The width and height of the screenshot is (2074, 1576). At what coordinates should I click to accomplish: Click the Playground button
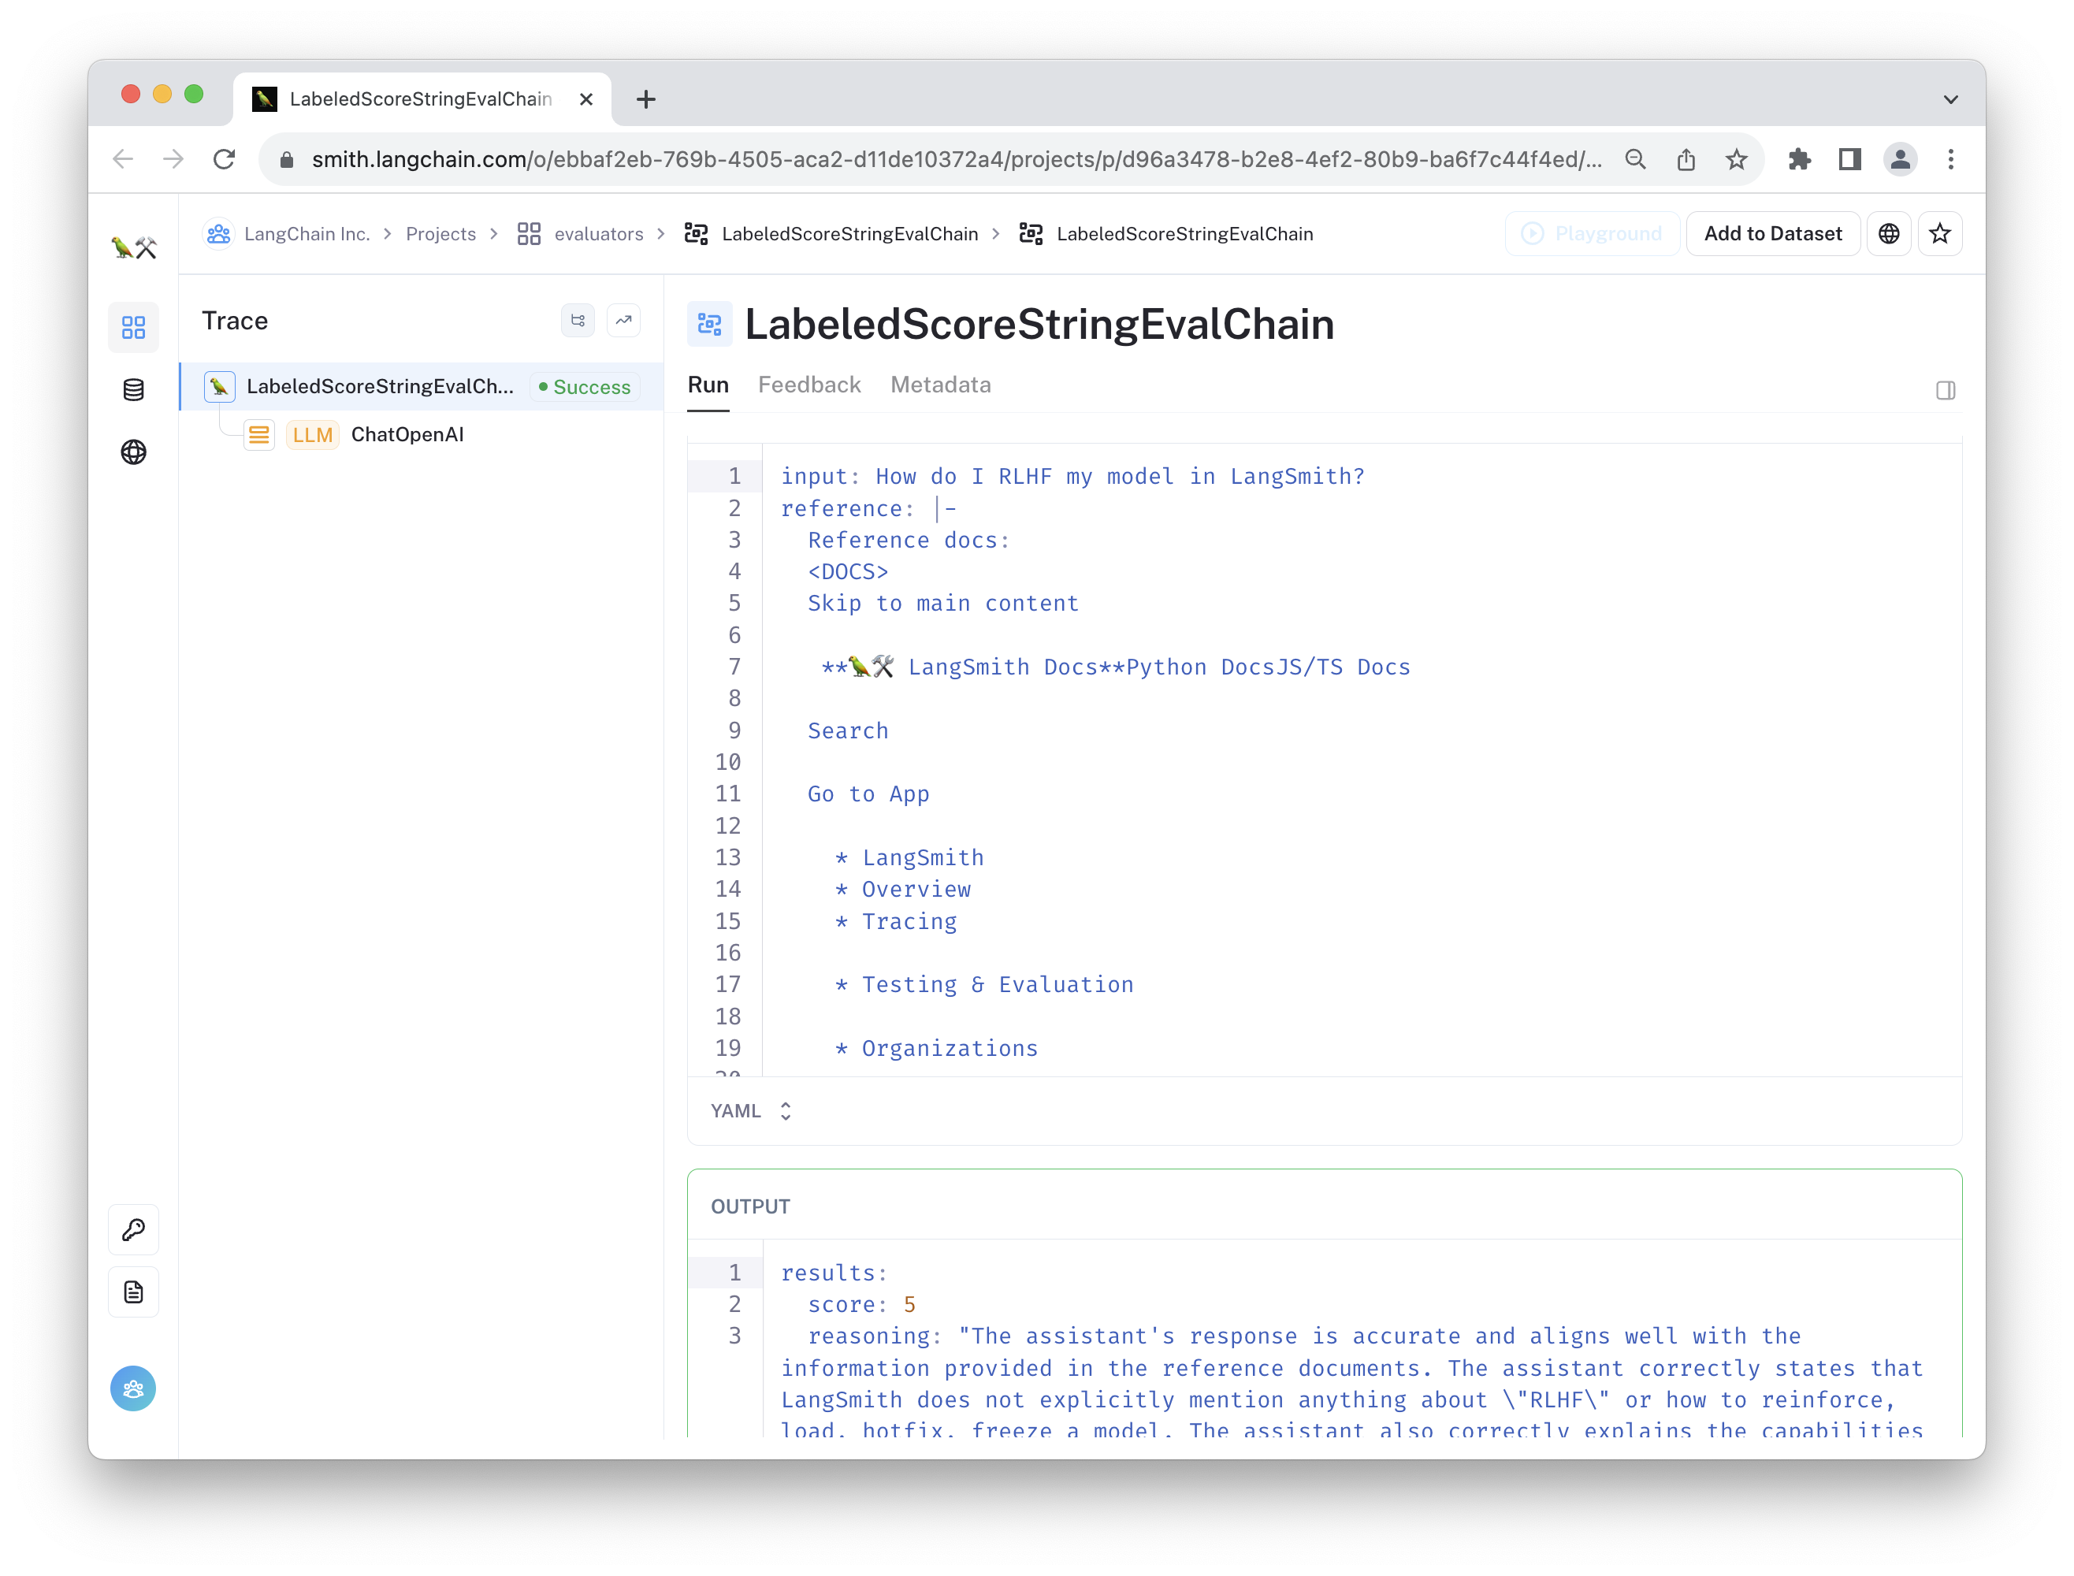tap(1591, 233)
